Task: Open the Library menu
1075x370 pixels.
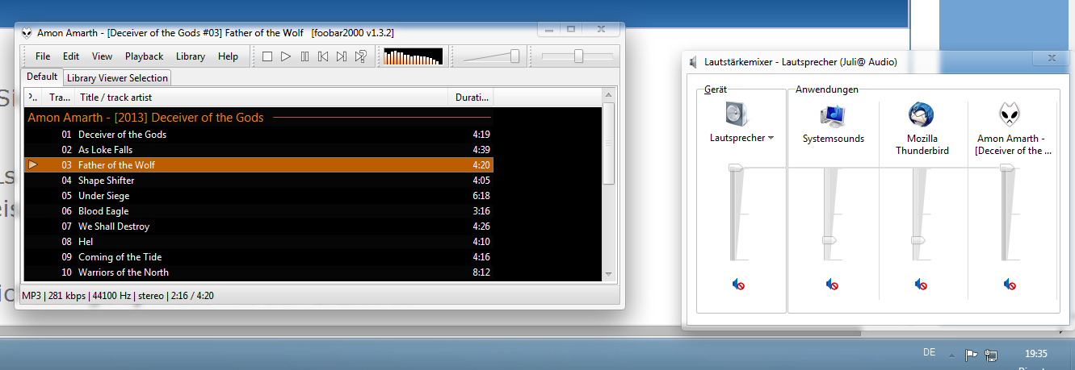Action: pyautogui.click(x=191, y=56)
